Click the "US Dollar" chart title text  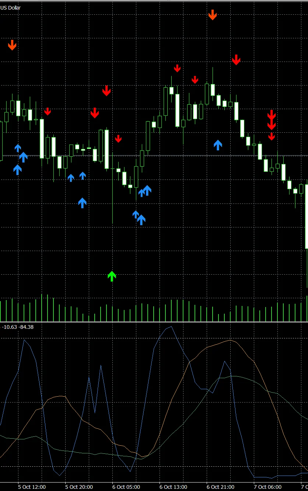click(x=10, y=8)
